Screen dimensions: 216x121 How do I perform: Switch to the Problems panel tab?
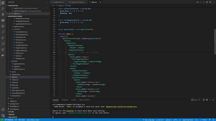point(65,100)
